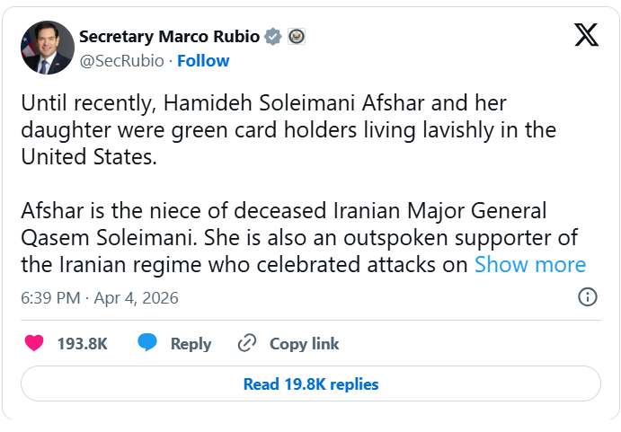This screenshot has width=621, height=432.
Task: Click the copy link chain icon
Action: (247, 343)
